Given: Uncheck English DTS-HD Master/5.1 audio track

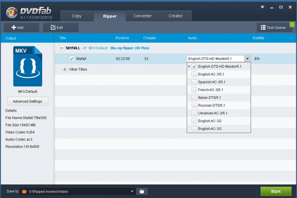Looking at the screenshot, I should (x=194, y=67).
